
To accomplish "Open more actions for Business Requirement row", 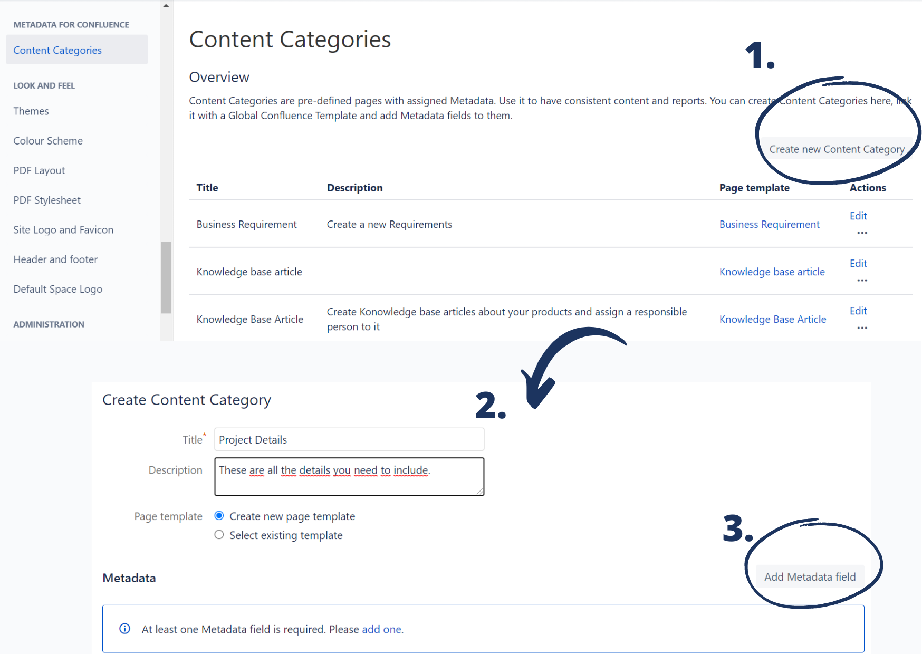I will pos(862,233).
